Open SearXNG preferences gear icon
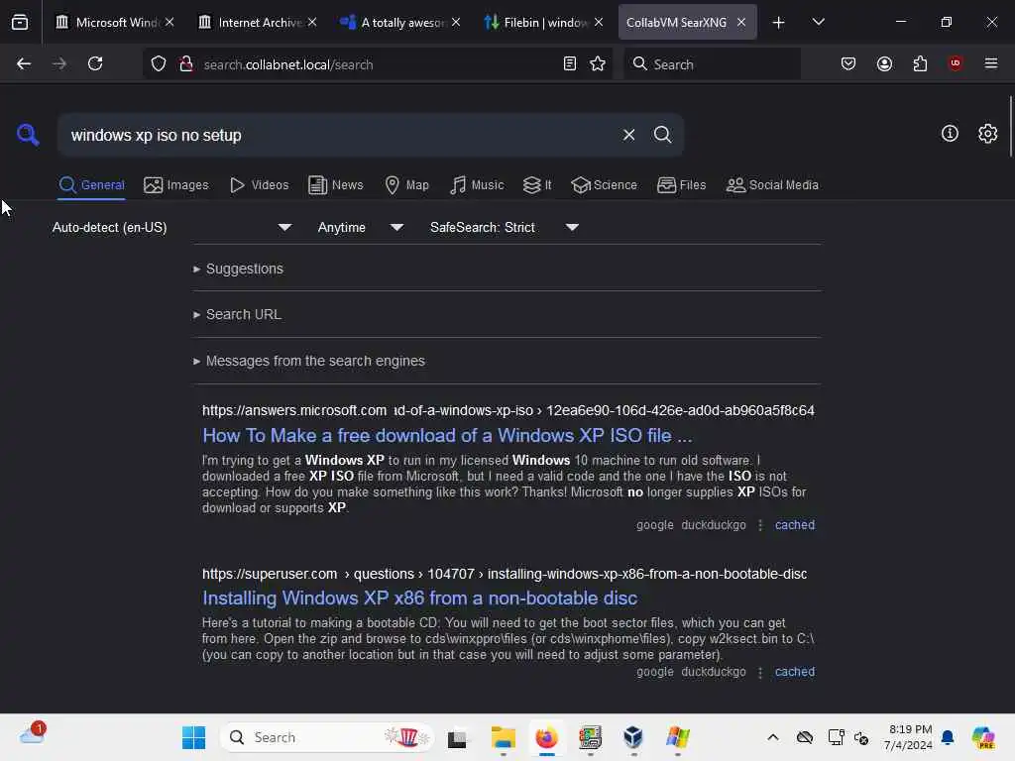This screenshot has height=761, width=1015. 988,134
